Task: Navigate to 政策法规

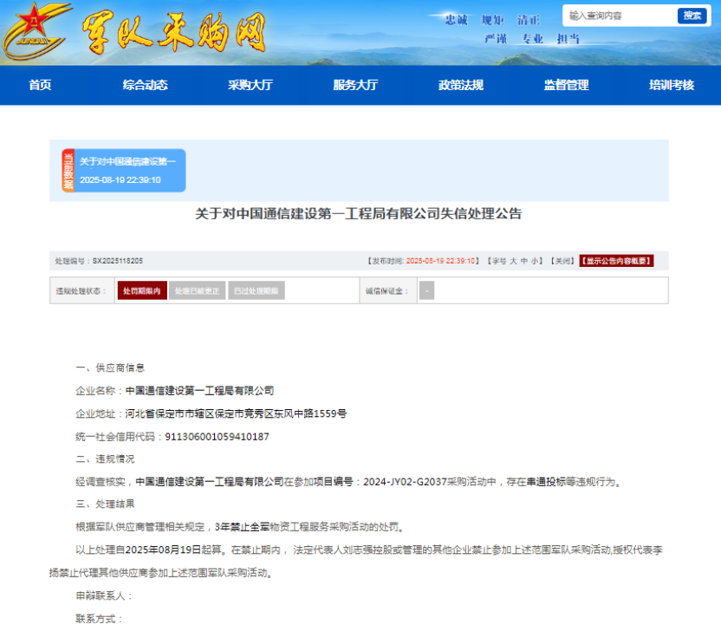Action: pyautogui.click(x=461, y=85)
